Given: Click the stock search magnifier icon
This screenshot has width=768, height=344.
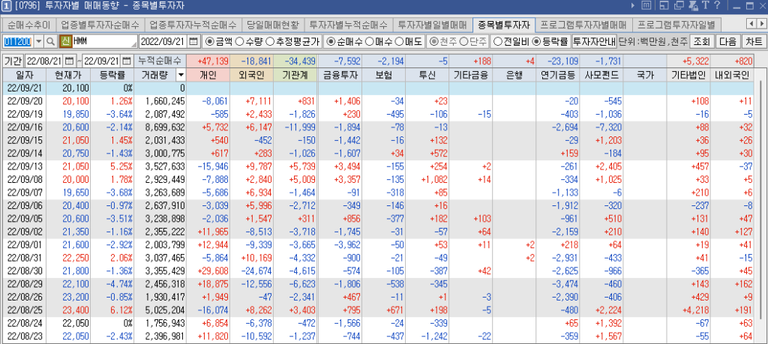Looking at the screenshot, I should click(51, 41).
